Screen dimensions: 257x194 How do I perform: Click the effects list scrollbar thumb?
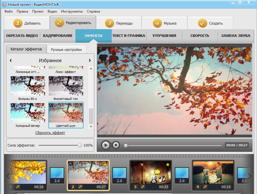click(x=91, y=116)
